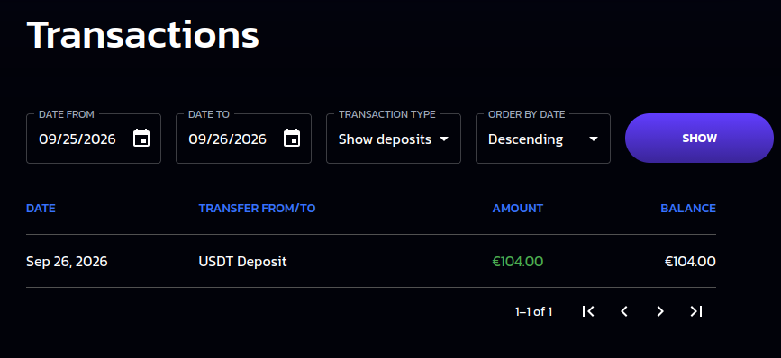Click the green €104.00 amount value
This screenshot has width=781, height=358.
517,261
